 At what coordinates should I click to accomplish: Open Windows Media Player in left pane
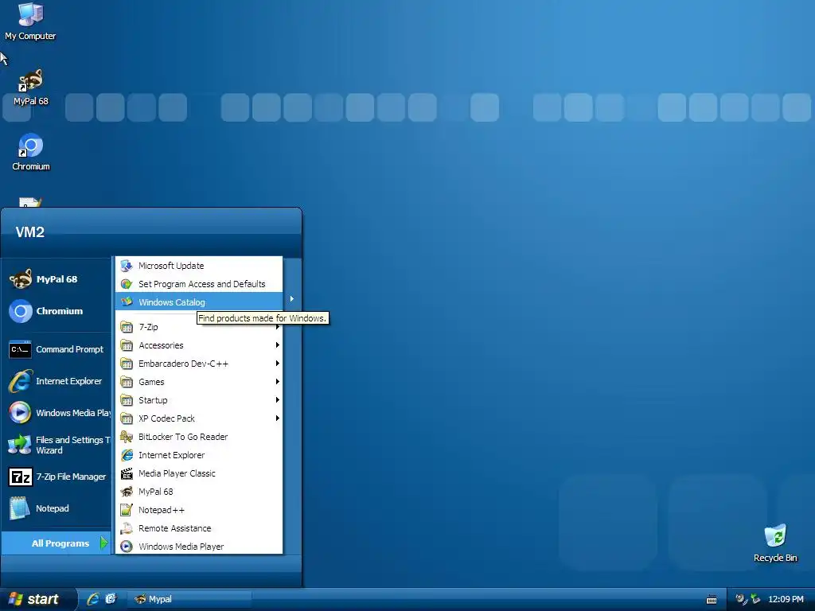tap(57, 413)
